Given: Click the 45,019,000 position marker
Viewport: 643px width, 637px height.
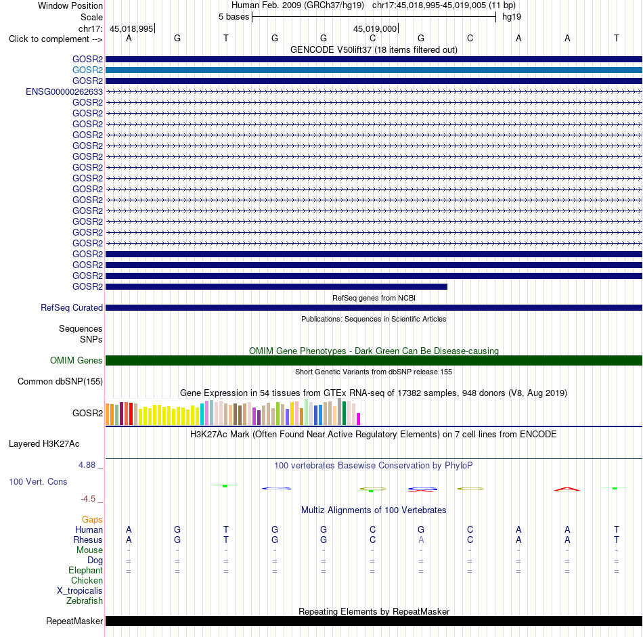Looking at the screenshot, I should pos(375,28).
